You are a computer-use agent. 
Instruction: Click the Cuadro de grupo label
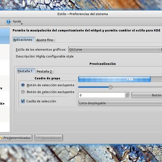pyautogui.click(x=47, y=78)
